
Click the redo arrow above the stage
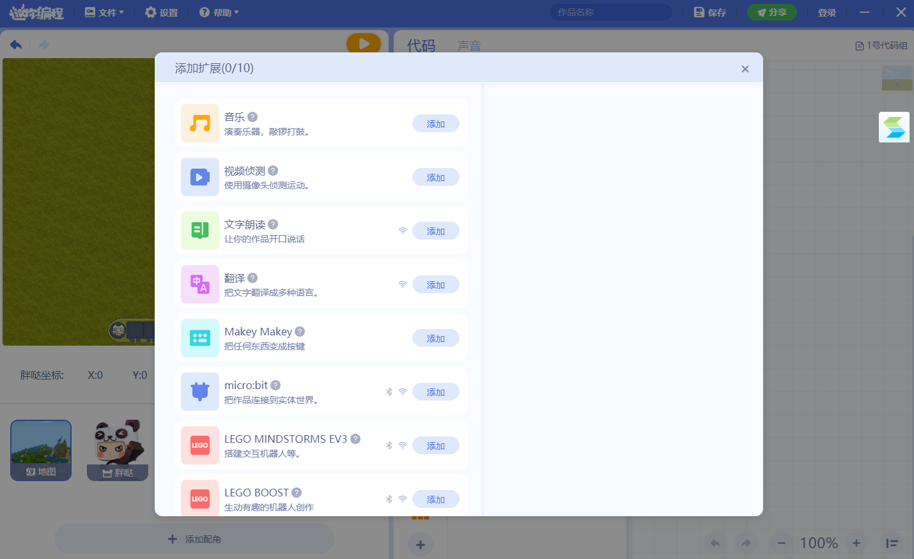(x=43, y=45)
